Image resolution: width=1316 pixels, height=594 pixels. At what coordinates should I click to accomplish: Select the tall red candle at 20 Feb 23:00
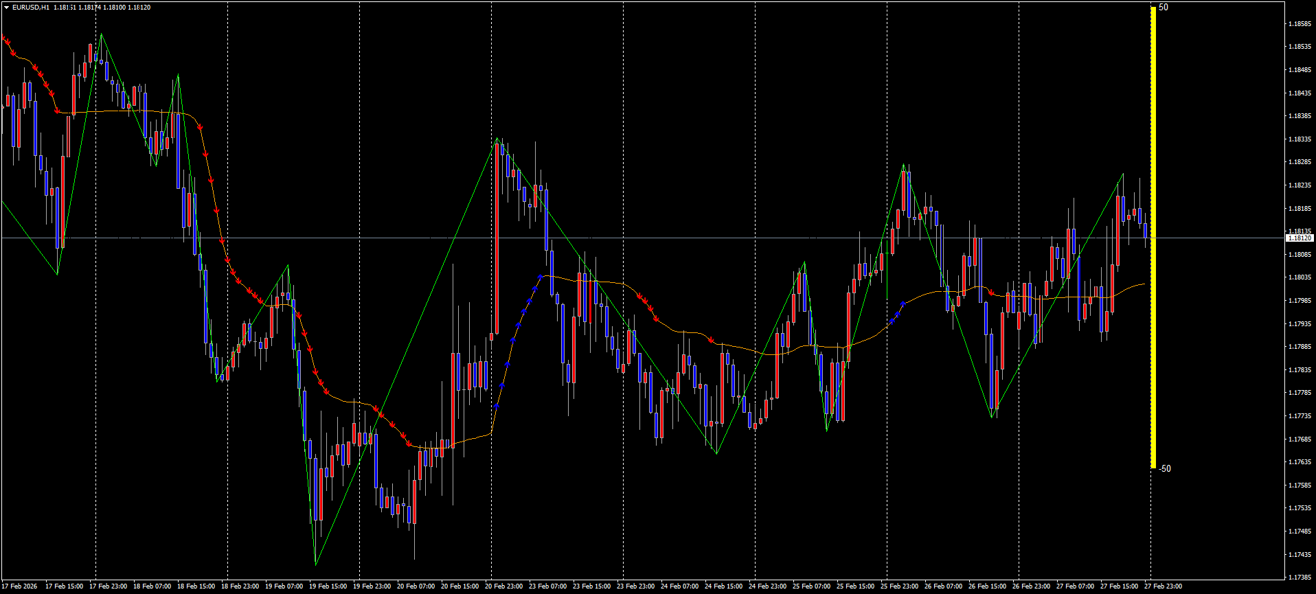497,240
